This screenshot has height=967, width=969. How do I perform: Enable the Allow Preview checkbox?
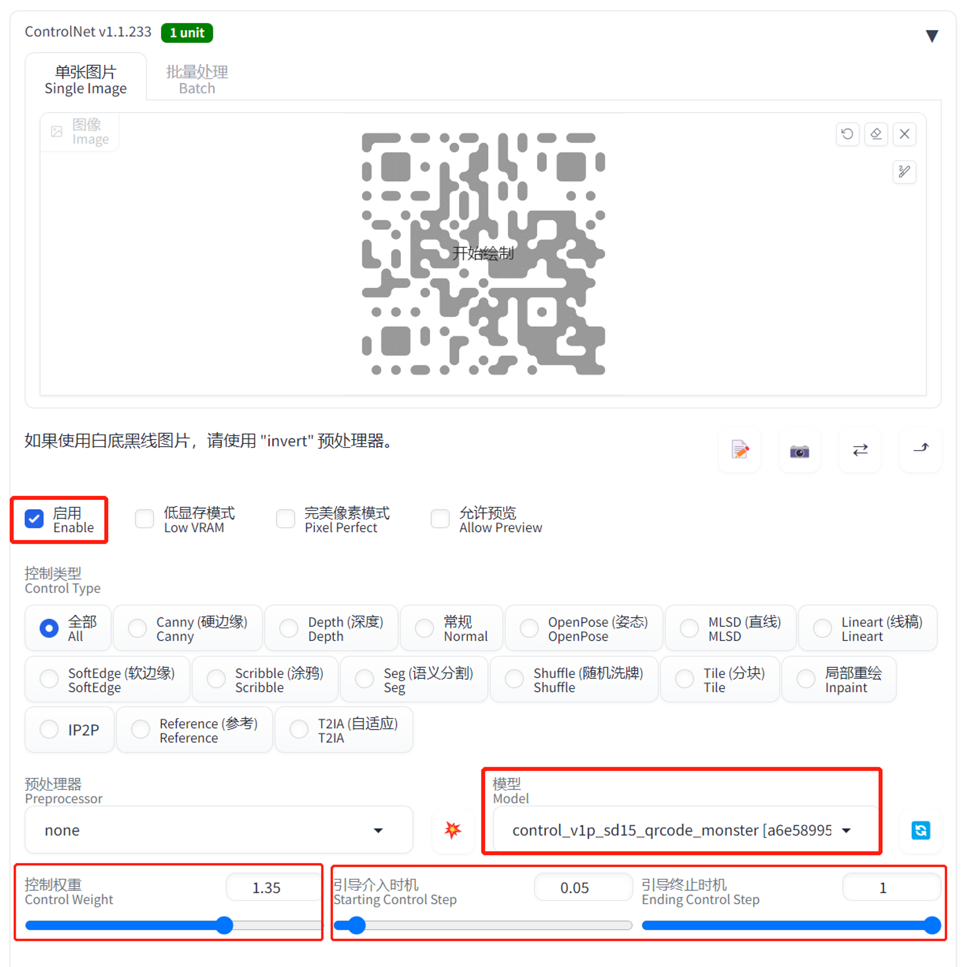tap(440, 518)
